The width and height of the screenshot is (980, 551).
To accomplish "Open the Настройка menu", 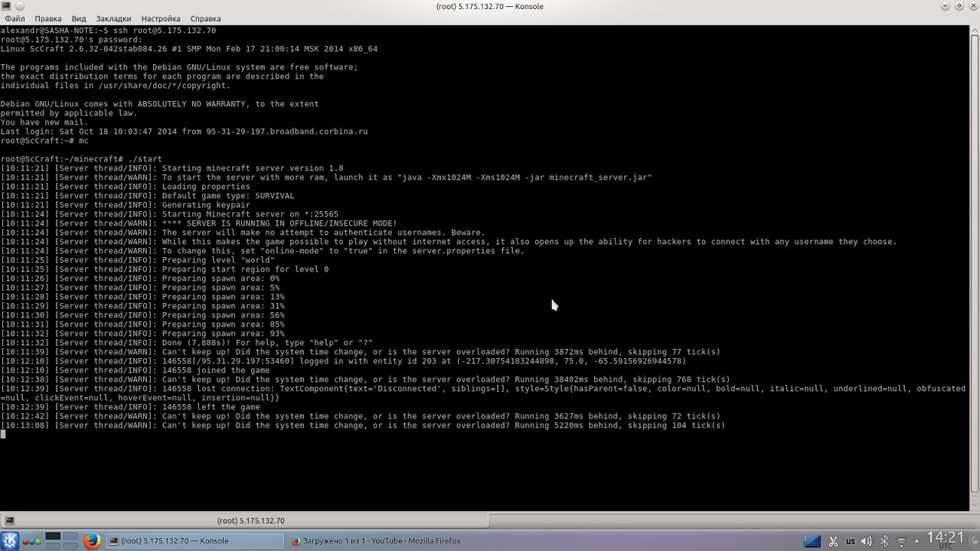I will click(161, 18).
